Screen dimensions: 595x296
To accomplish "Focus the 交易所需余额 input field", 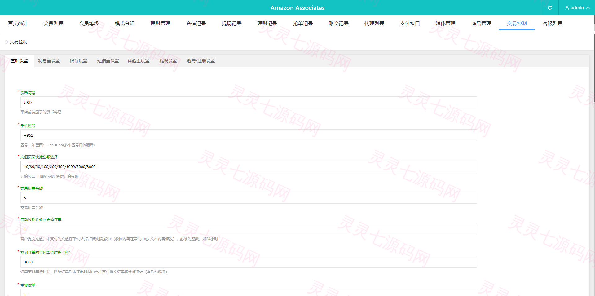I will pos(249,198).
